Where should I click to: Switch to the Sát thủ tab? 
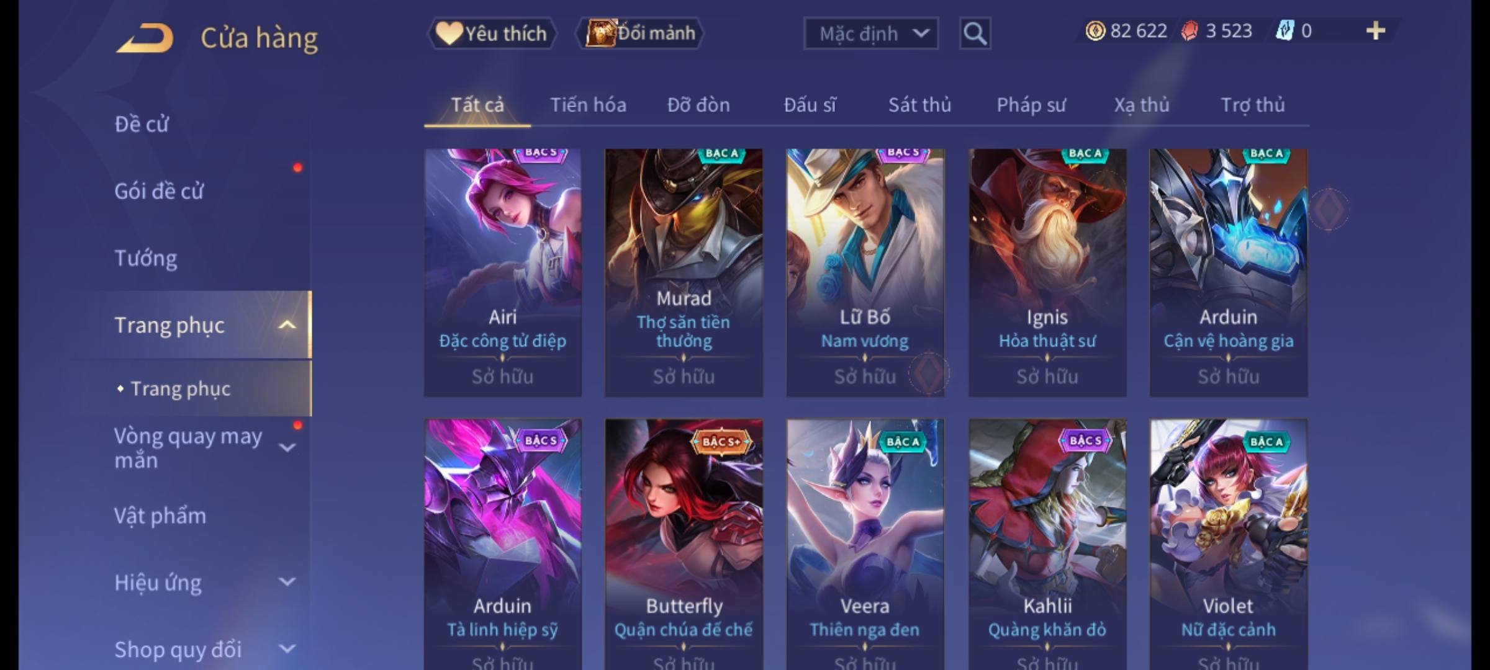[x=919, y=105]
